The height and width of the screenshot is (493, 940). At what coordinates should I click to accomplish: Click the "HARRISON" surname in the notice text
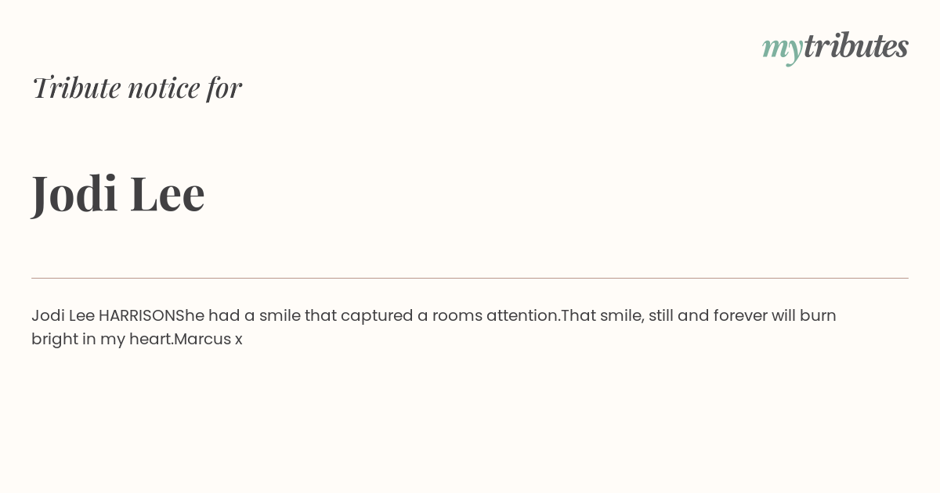(142, 316)
